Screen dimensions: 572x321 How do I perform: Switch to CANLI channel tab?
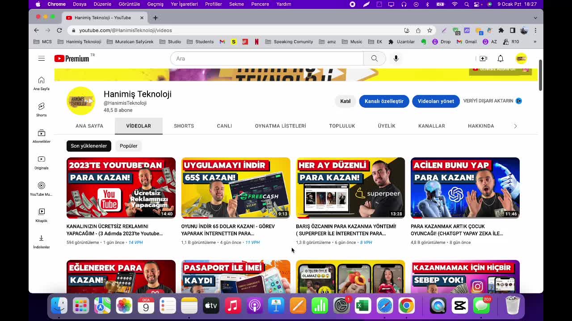(x=224, y=126)
